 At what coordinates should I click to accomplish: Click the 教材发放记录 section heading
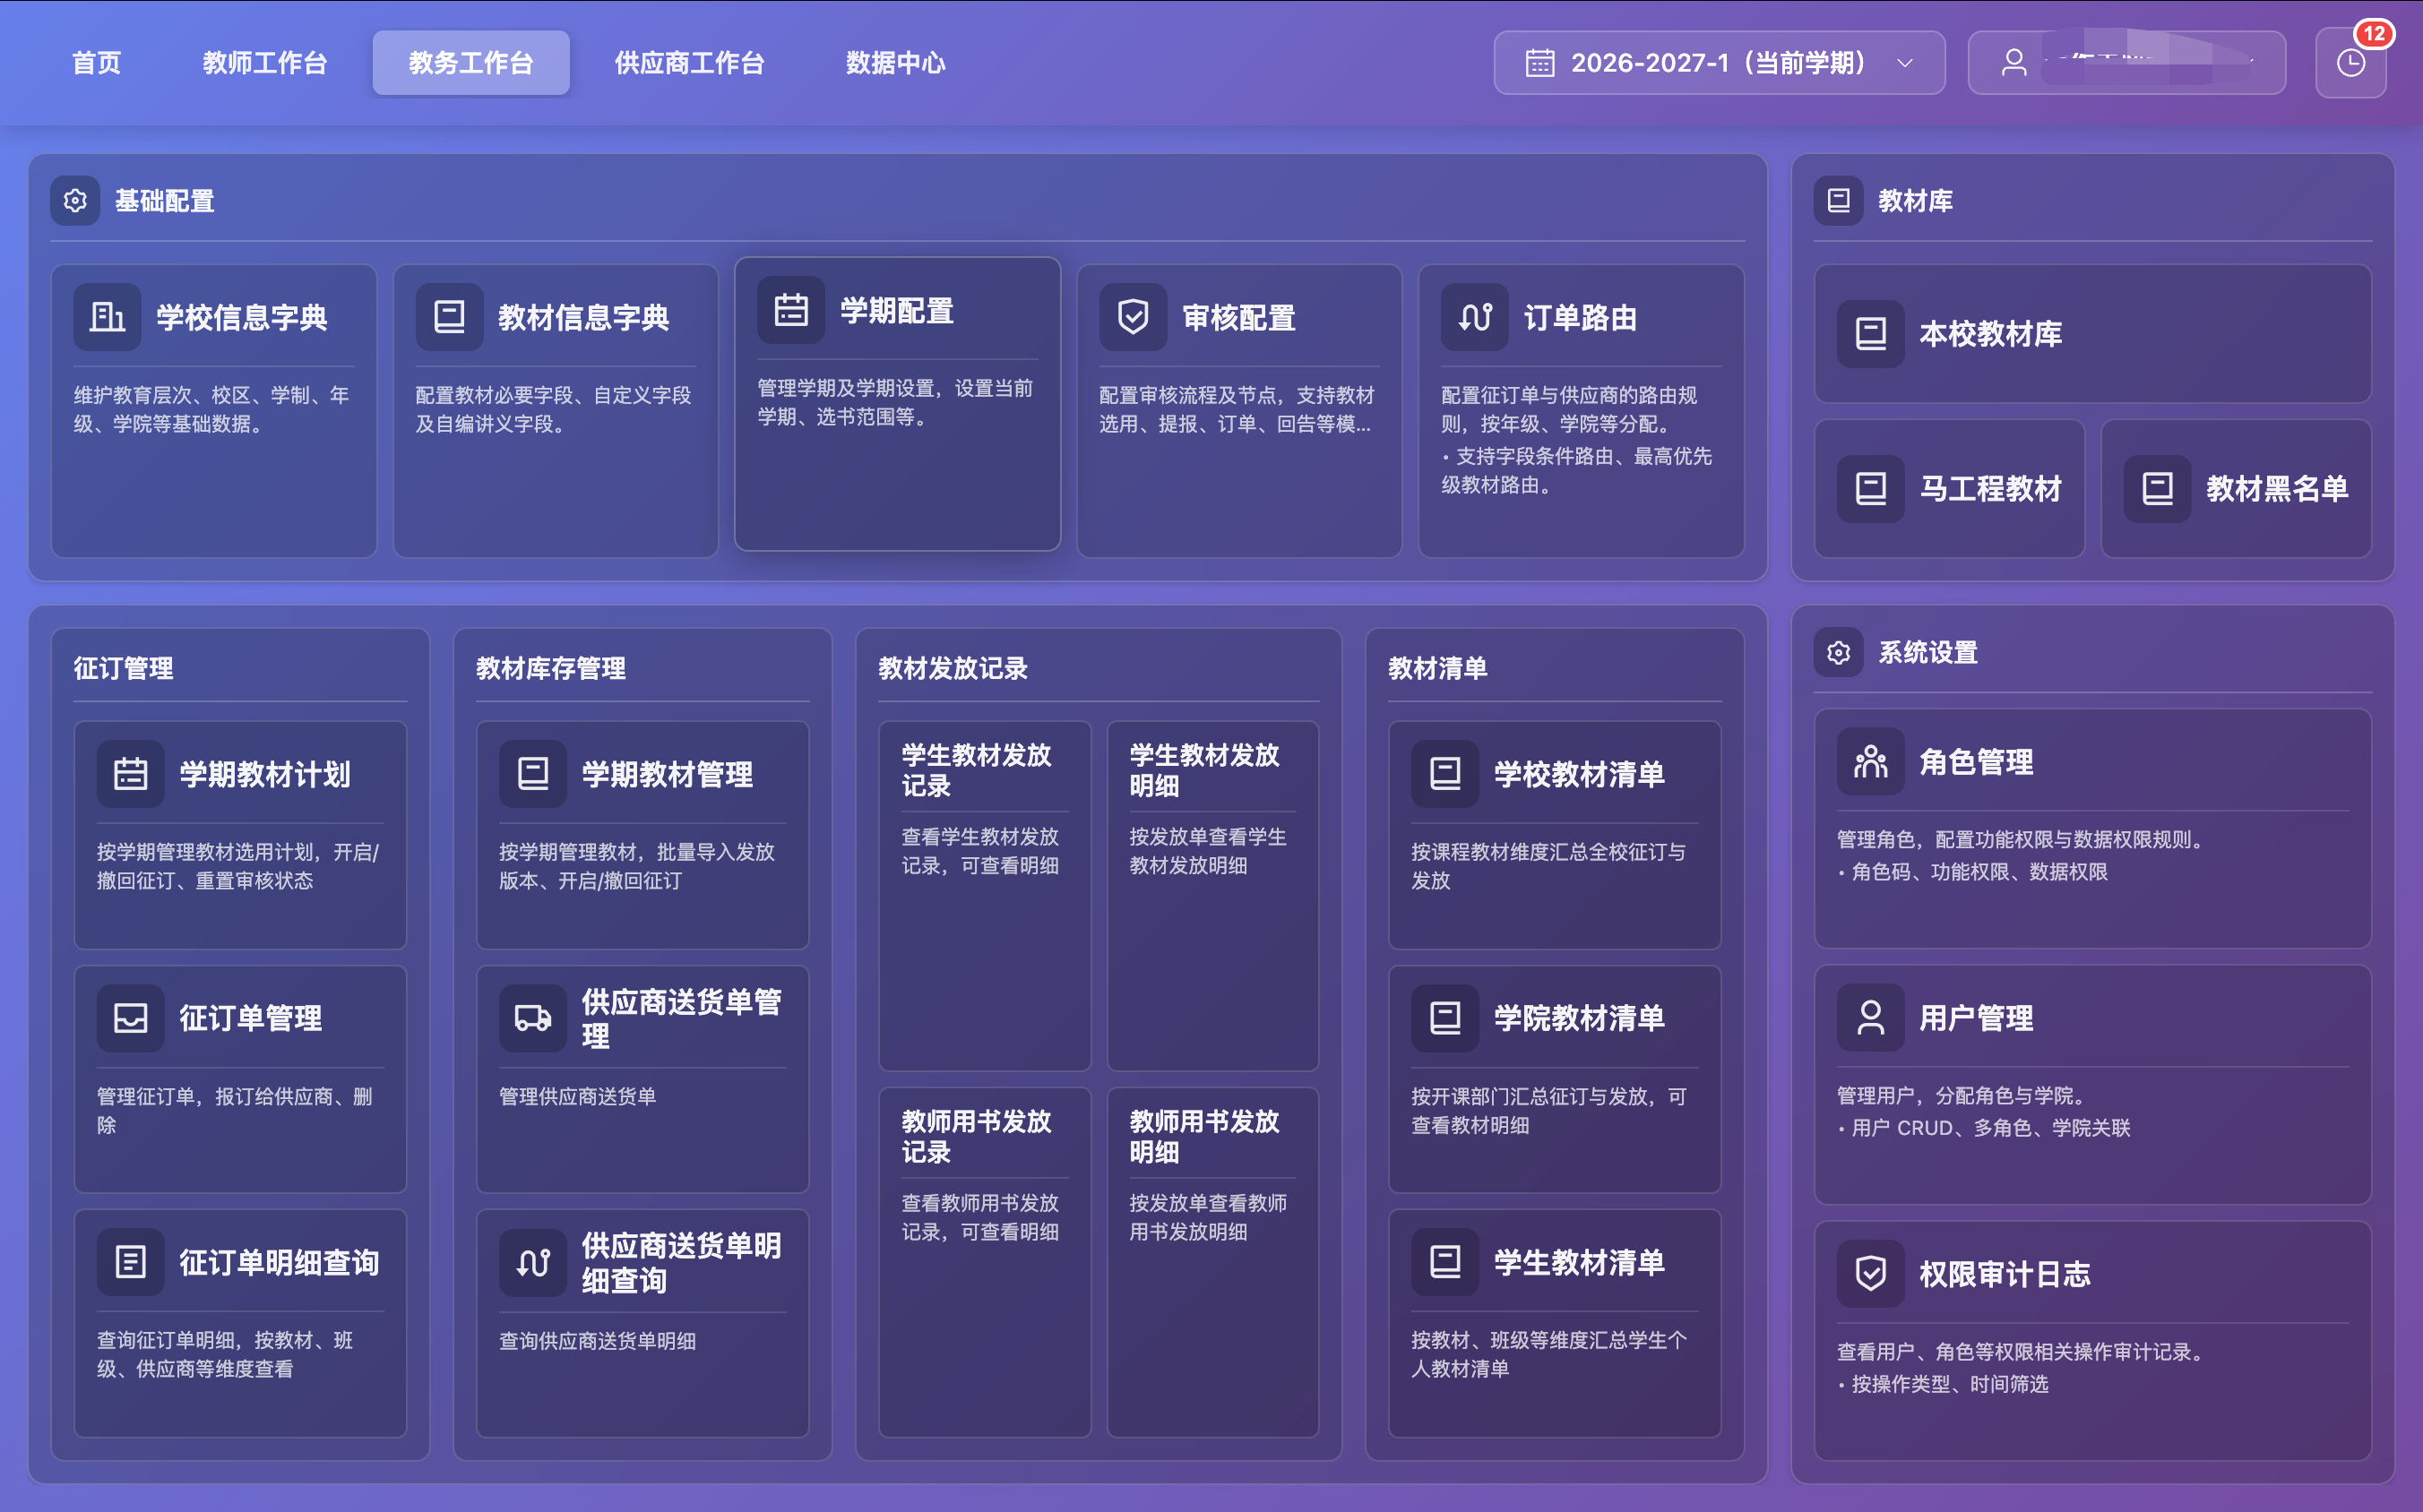coord(953,668)
